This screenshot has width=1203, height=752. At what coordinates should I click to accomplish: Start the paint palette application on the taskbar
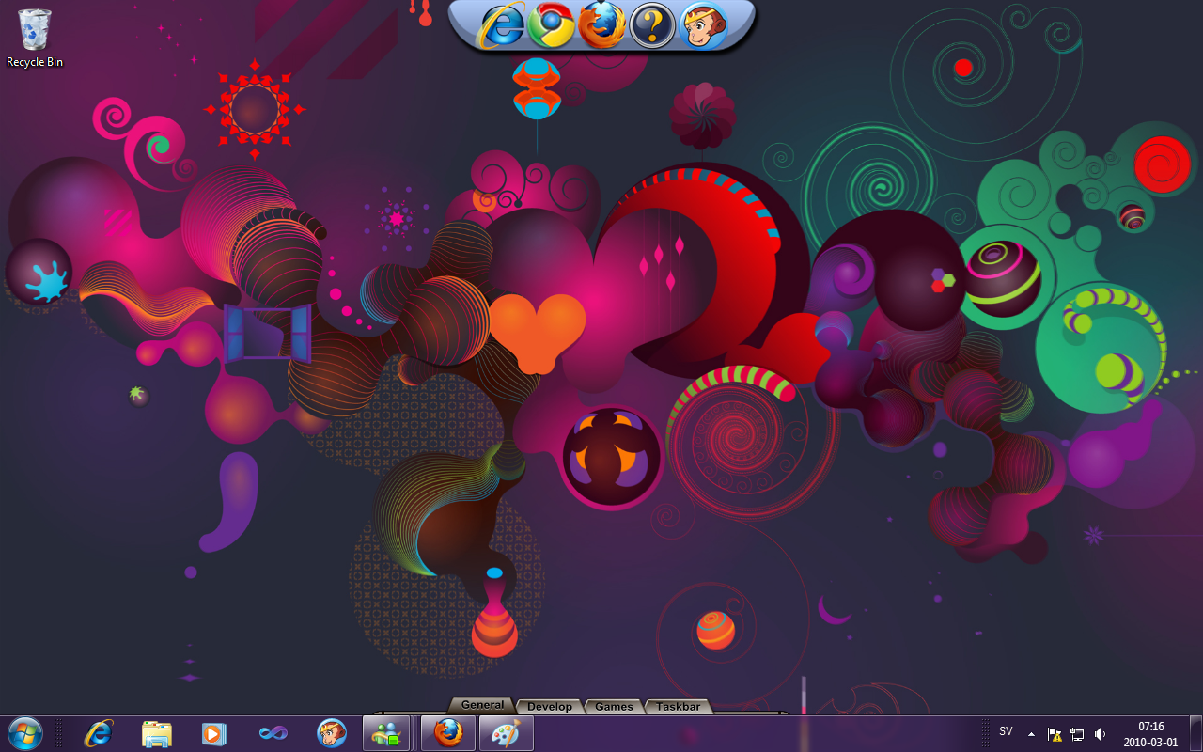tap(506, 733)
